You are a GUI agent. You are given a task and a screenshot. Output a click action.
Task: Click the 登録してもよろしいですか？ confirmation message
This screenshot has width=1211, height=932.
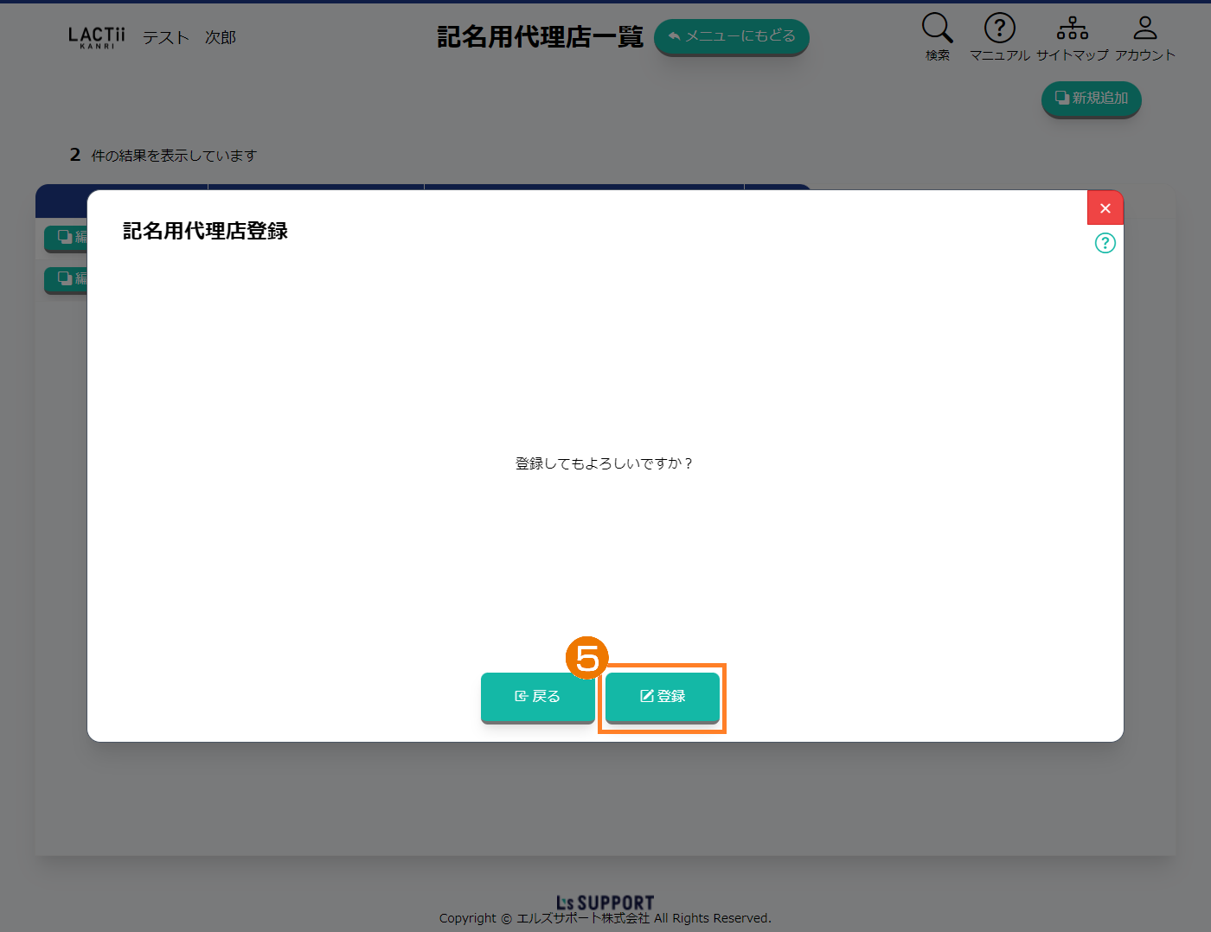pos(605,463)
